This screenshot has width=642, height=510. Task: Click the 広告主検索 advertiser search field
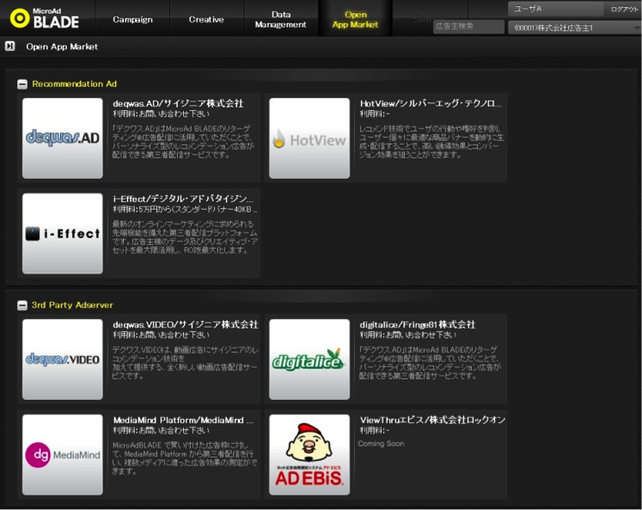pos(468,27)
